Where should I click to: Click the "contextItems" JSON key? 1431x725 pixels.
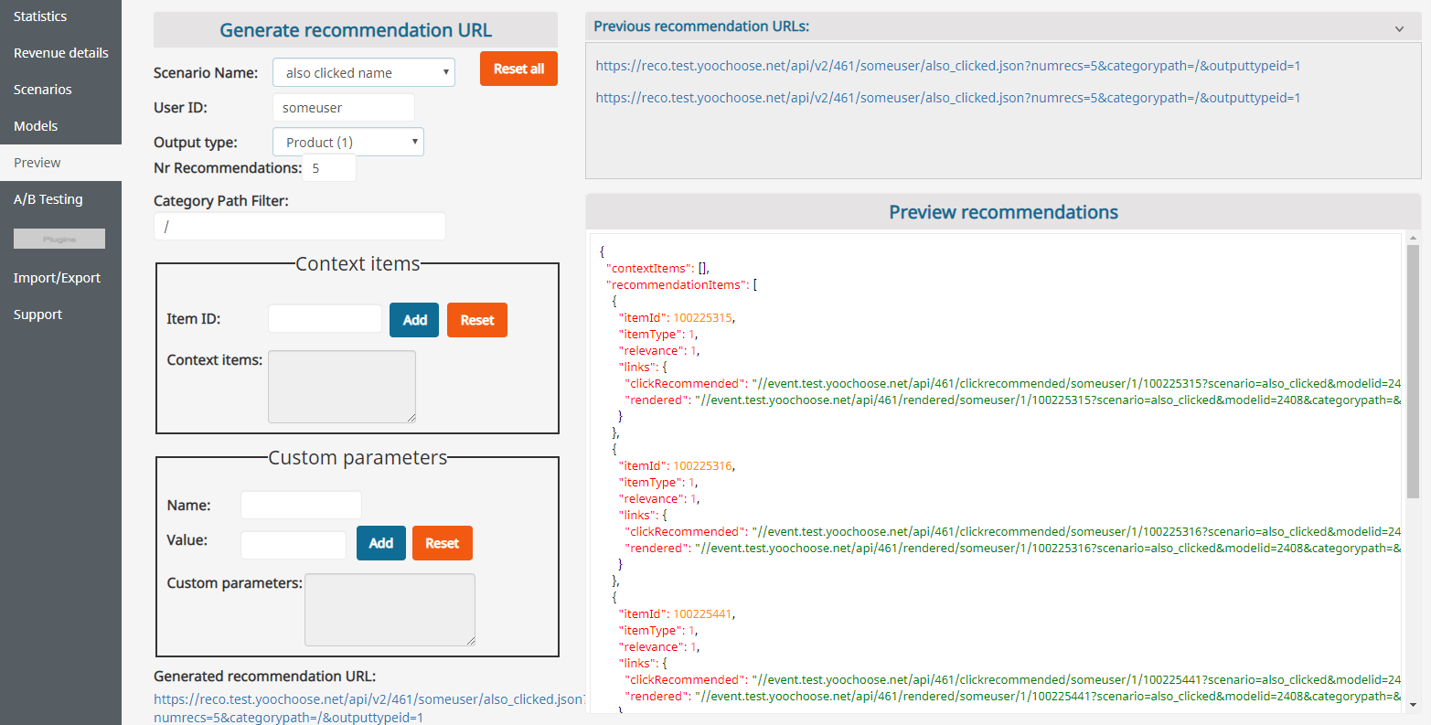click(647, 269)
